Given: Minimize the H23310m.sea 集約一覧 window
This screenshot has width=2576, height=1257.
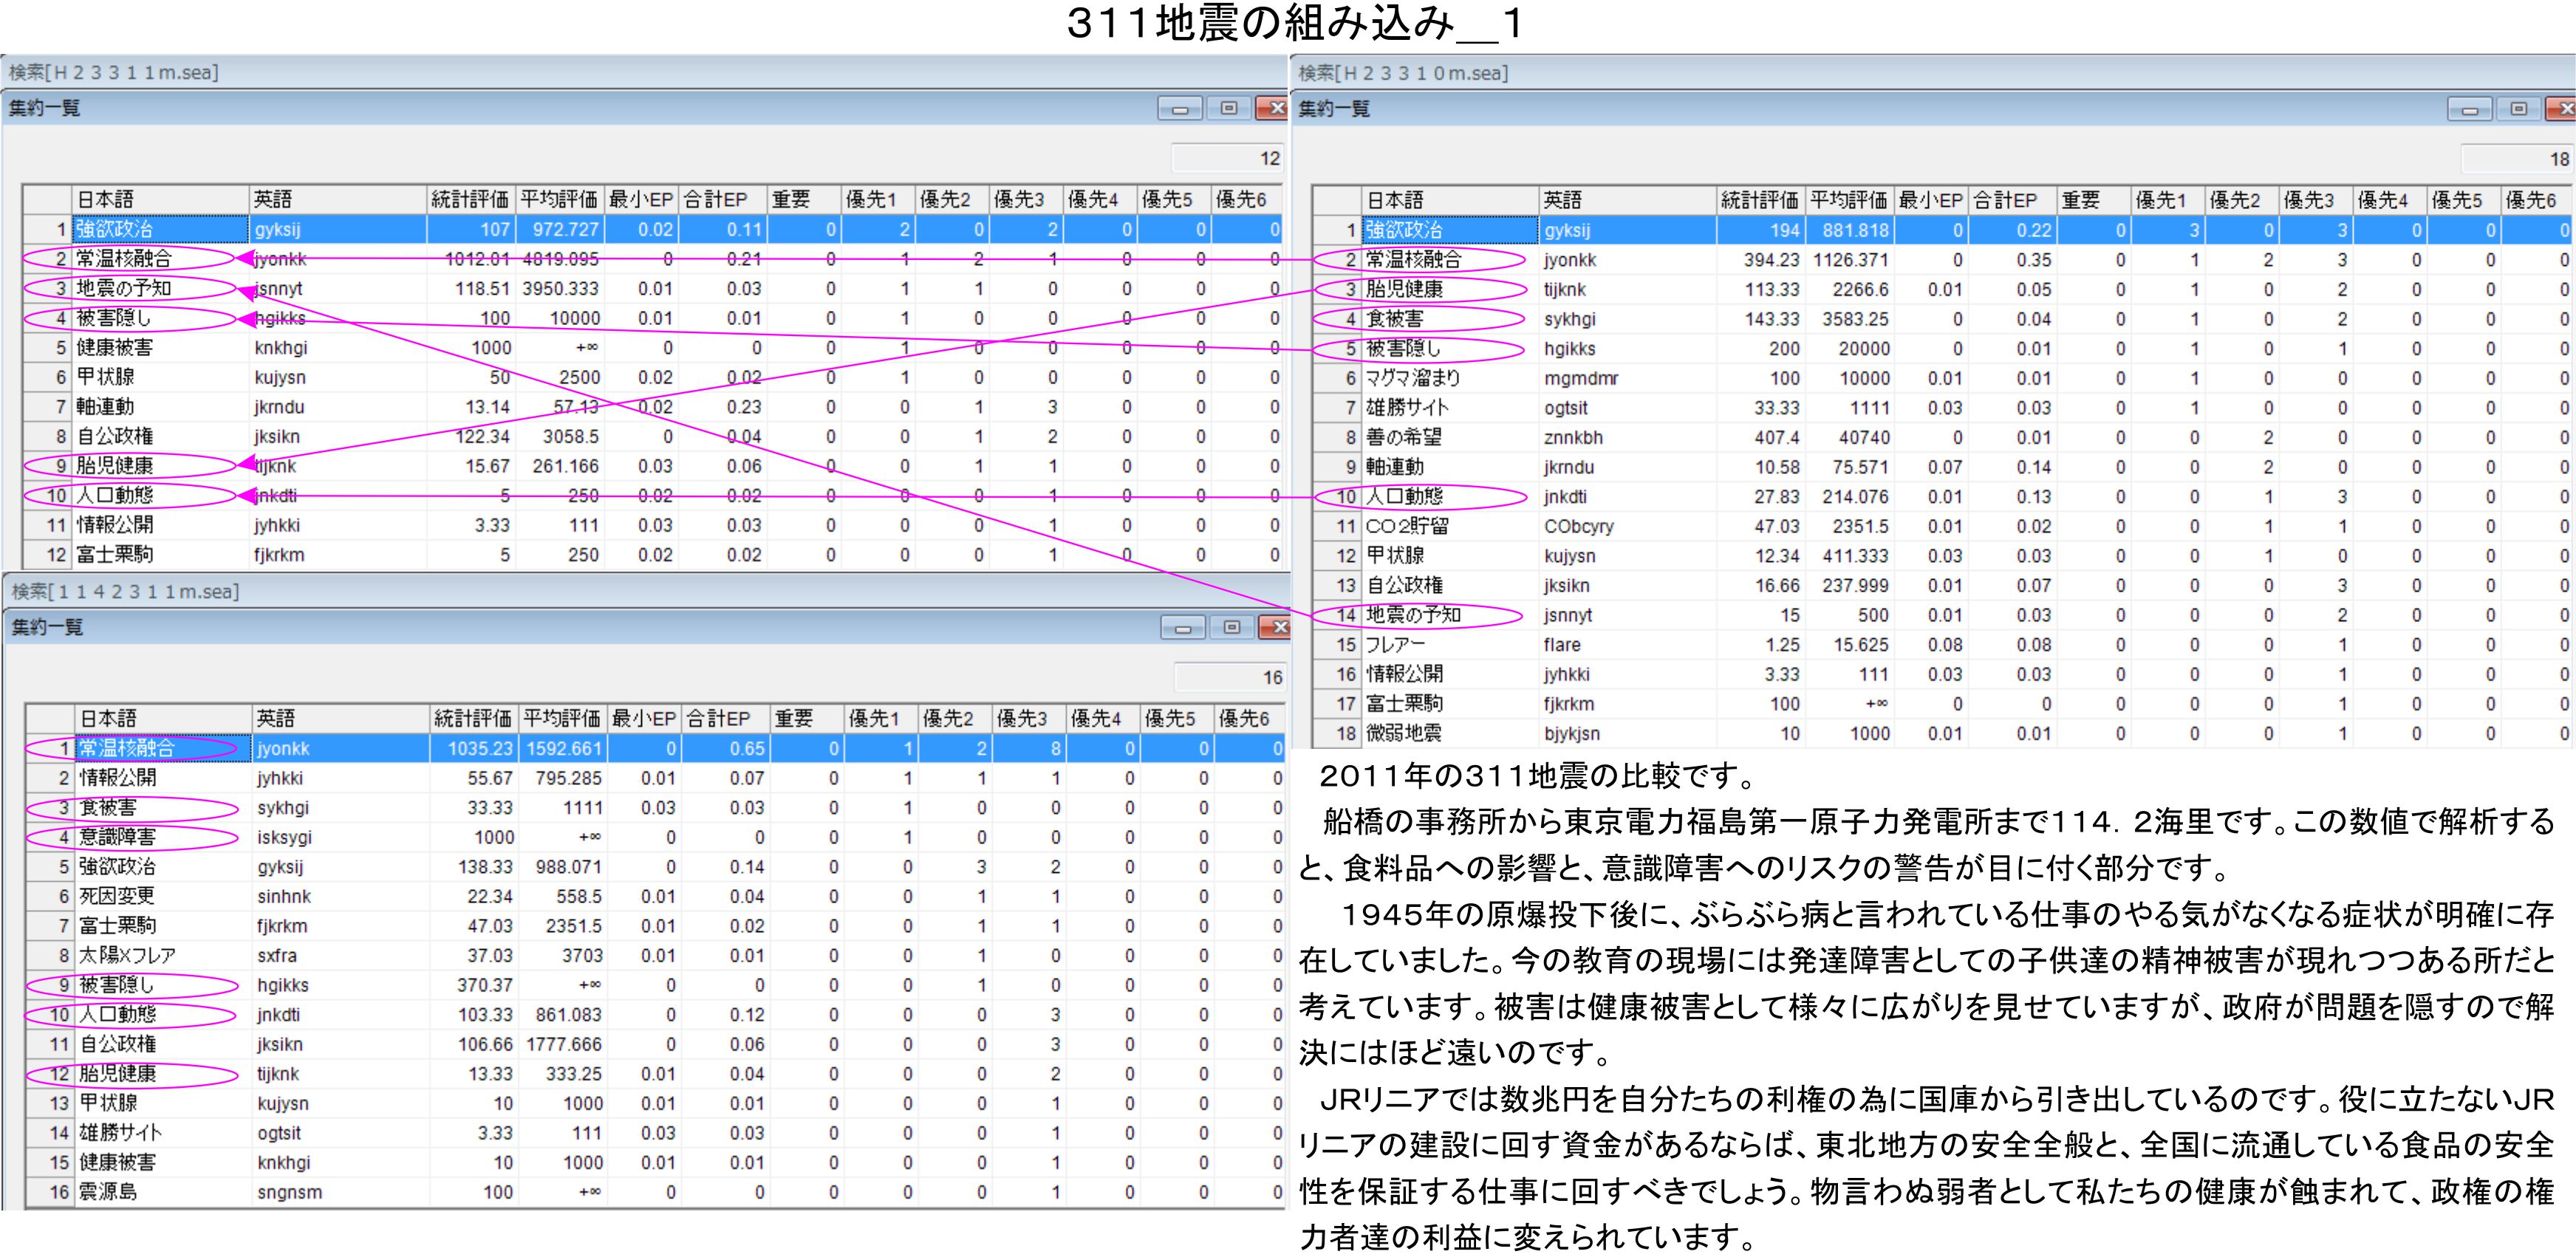Looking at the screenshot, I should [2470, 108].
